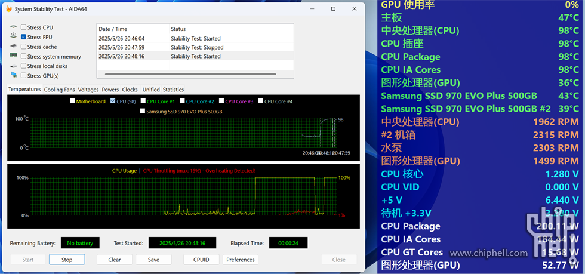This screenshot has width=585, height=274.
Task: Open the Powers tab
Action: click(x=110, y=90)
